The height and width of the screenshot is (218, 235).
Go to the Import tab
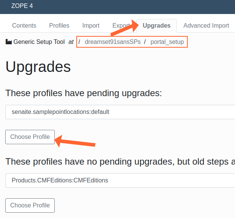coord(91,26)
